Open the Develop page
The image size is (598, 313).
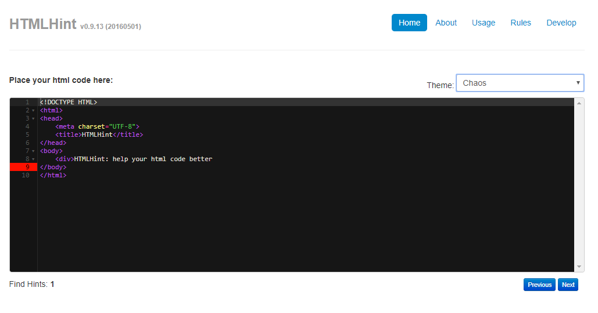(561, 23)
